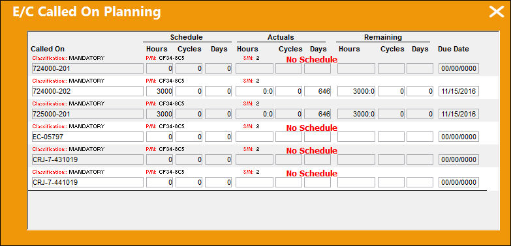Image resolution: width=511 pixels, height=246 pixels.
Task: Select the CRJ-7-441019 Called On field
Action: pos(87,182)
